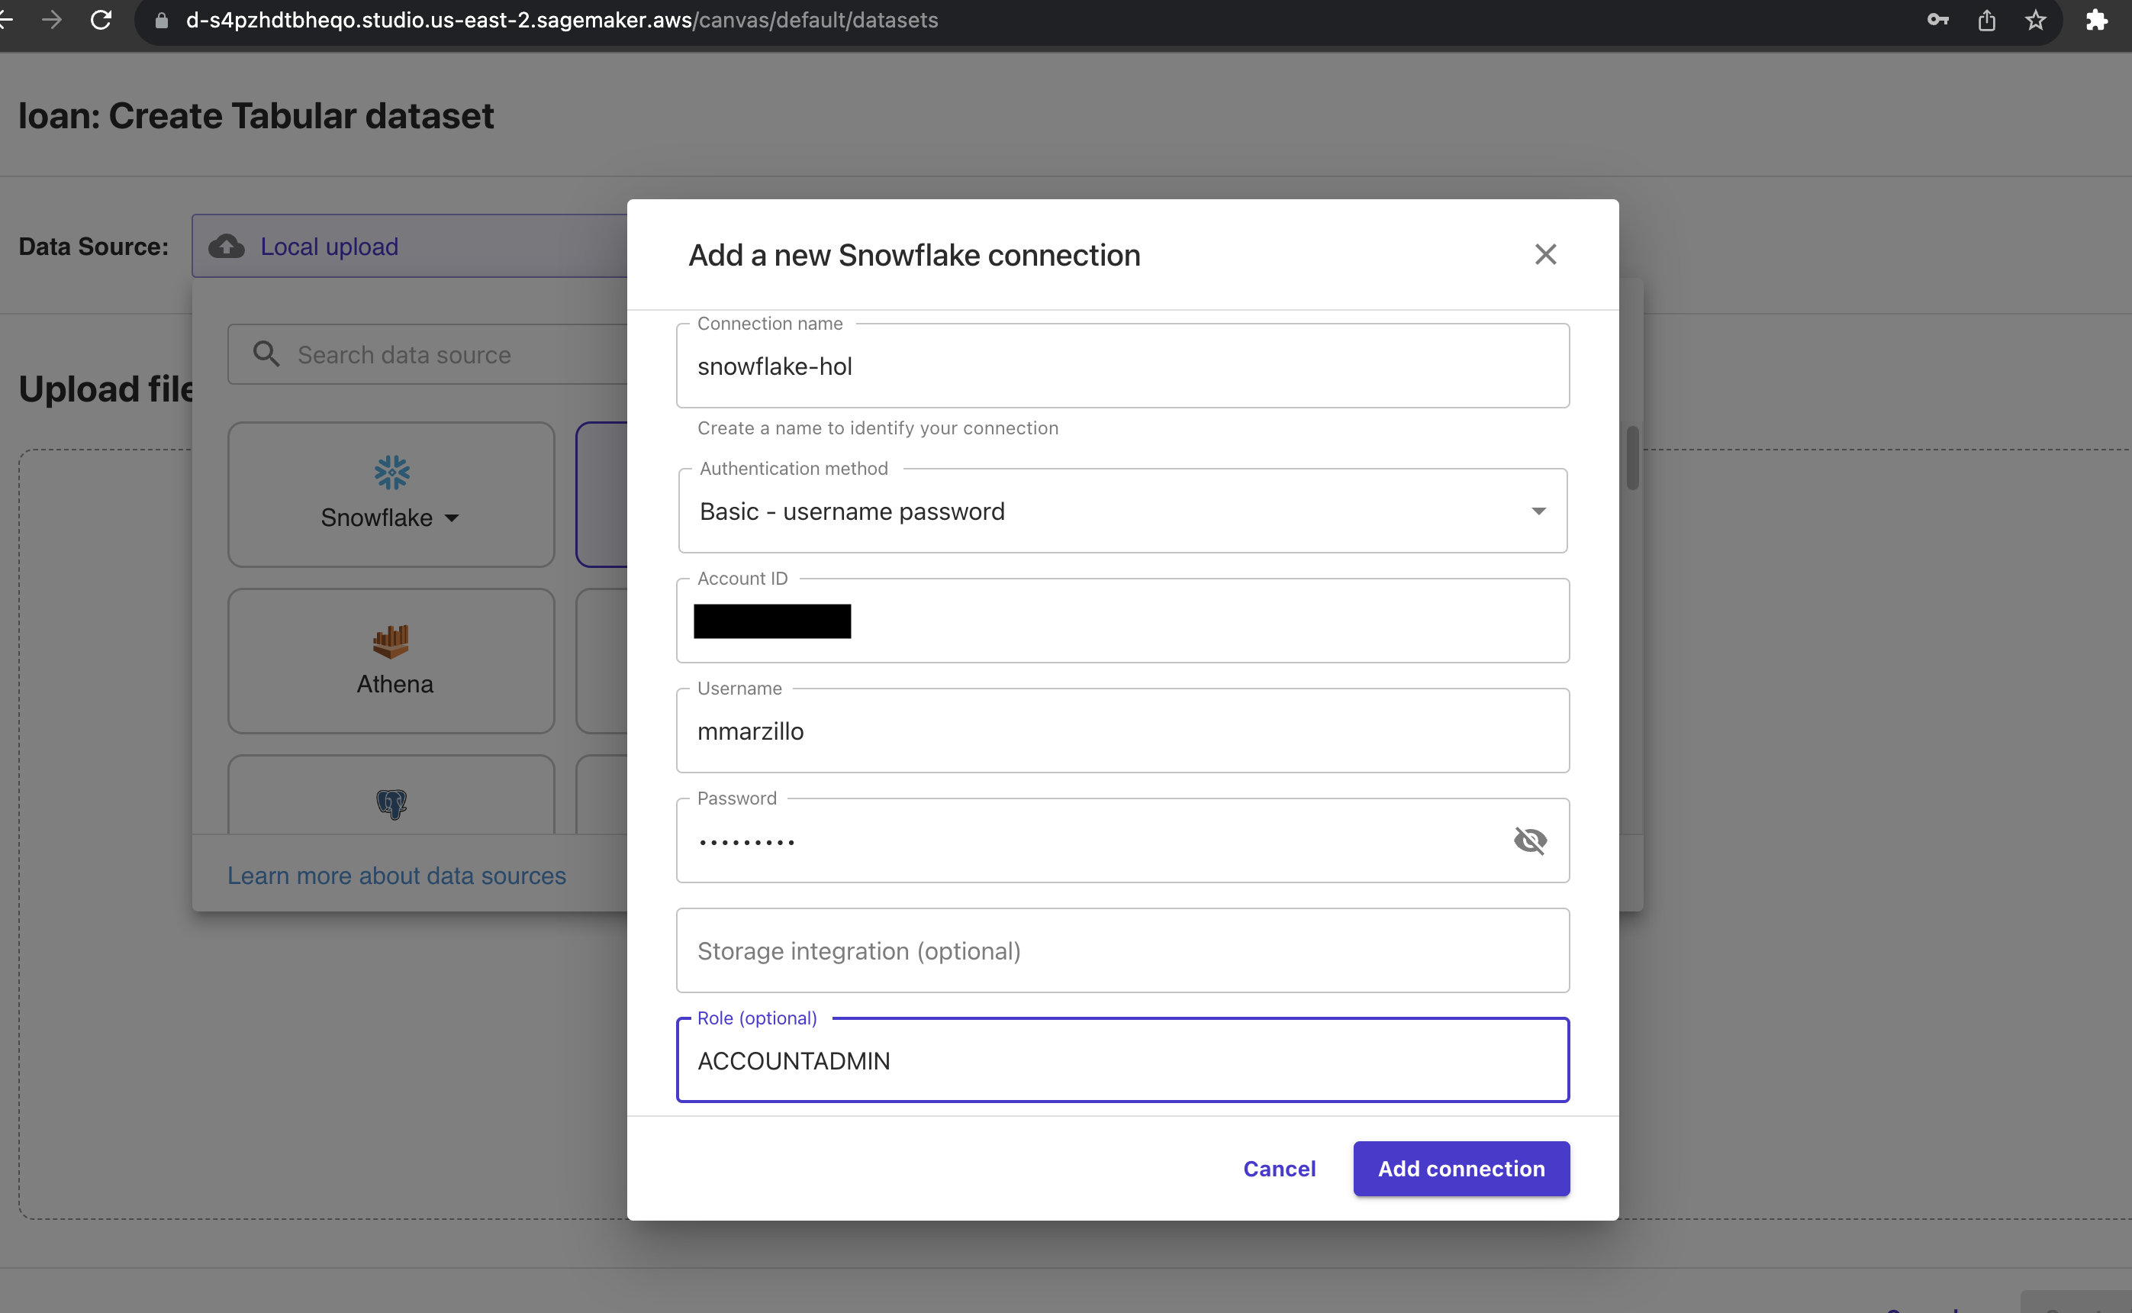Screen dimensions: 2132x1313
Task: Click the browser extensions puzzle icon
Action: pos(2096,20)
